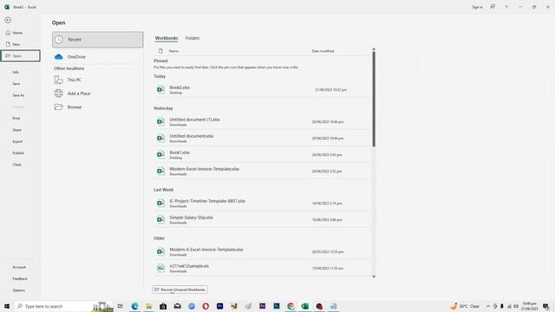Sort the list by Date modified header
The height and width of the screenshot is (312, 555).
pos(323,51)
